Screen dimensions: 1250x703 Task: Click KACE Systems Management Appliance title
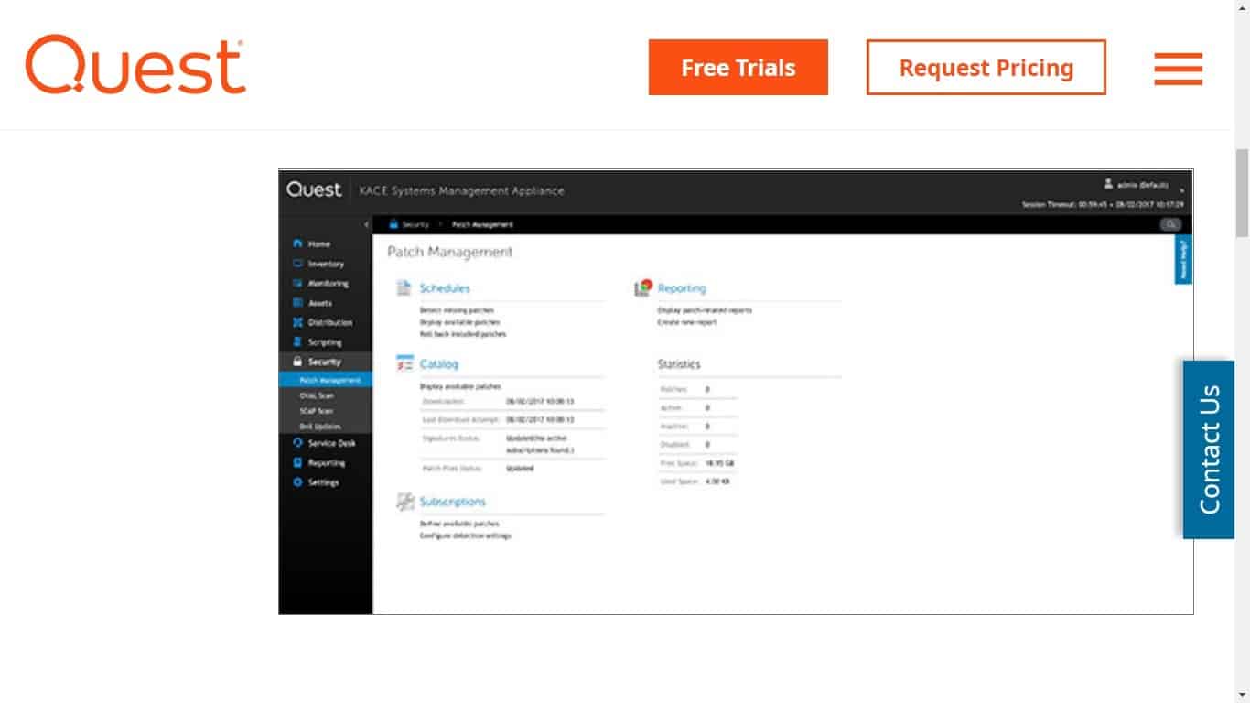pos(461,191)
